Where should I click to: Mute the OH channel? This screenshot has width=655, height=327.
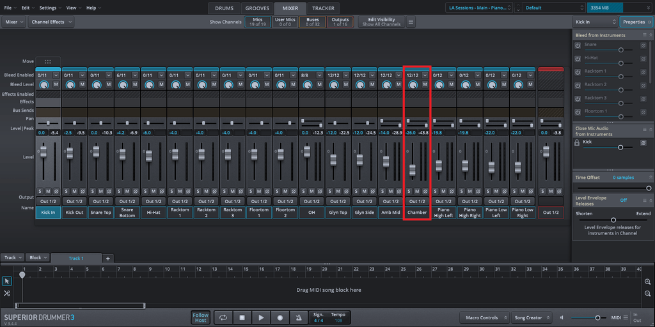[x=312, y=191]
